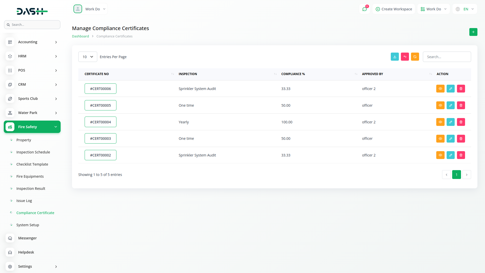Image resolution: width=485 pixels, height=273 pixels.
Task: Click the green add certificate plus button
Action: pos(473,32)
